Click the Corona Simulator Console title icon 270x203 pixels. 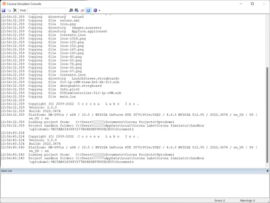[x=4, y=4]
